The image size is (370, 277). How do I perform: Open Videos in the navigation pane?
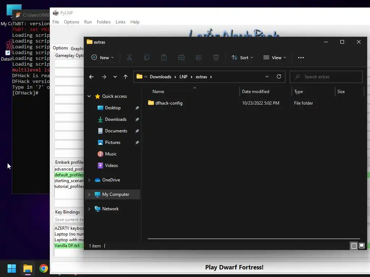pos(111,166)
